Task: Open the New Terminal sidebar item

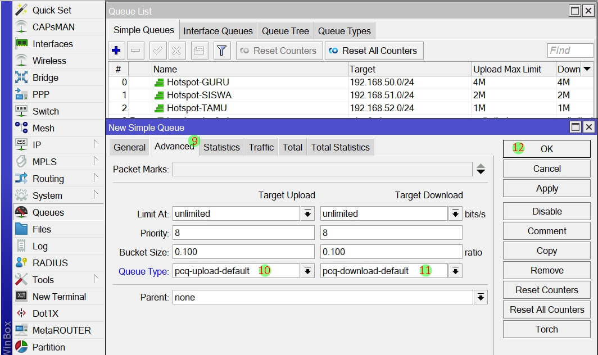Action: (59, 297)
